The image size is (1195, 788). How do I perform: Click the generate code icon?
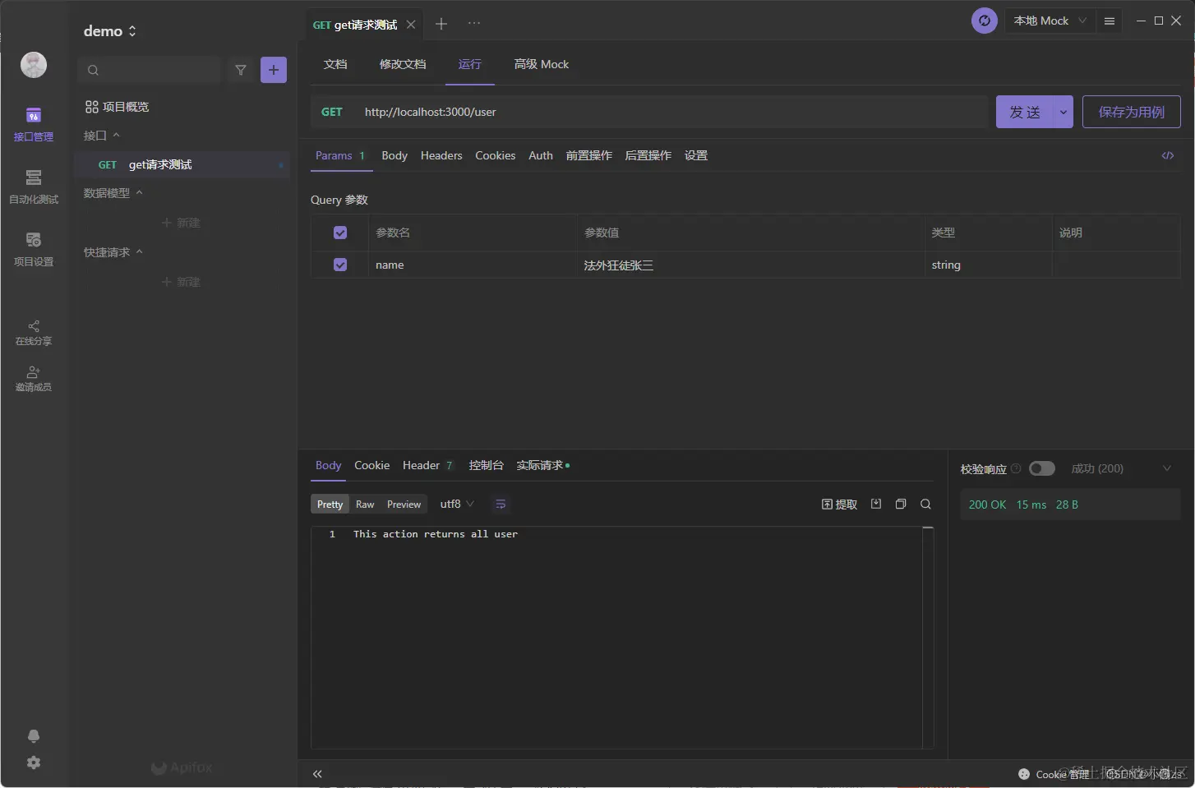pyautogui.click(x=1168, y=155)
